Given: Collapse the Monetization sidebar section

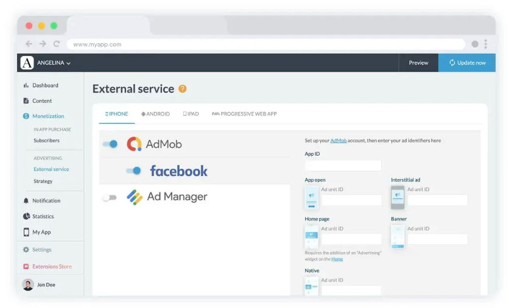Looking at the screenshot, I should [x=47, y=116].
